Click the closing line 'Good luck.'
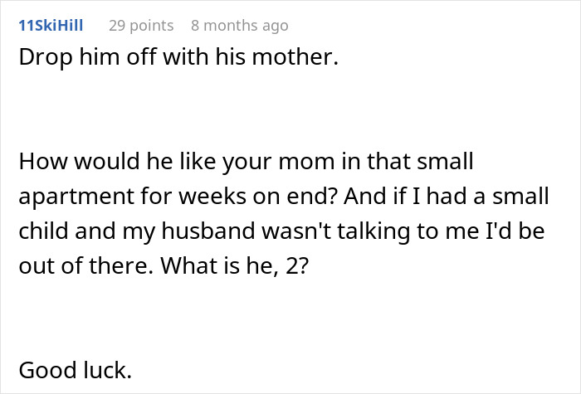The width and height of the screenshot is (581, 394). pos(75,370)
